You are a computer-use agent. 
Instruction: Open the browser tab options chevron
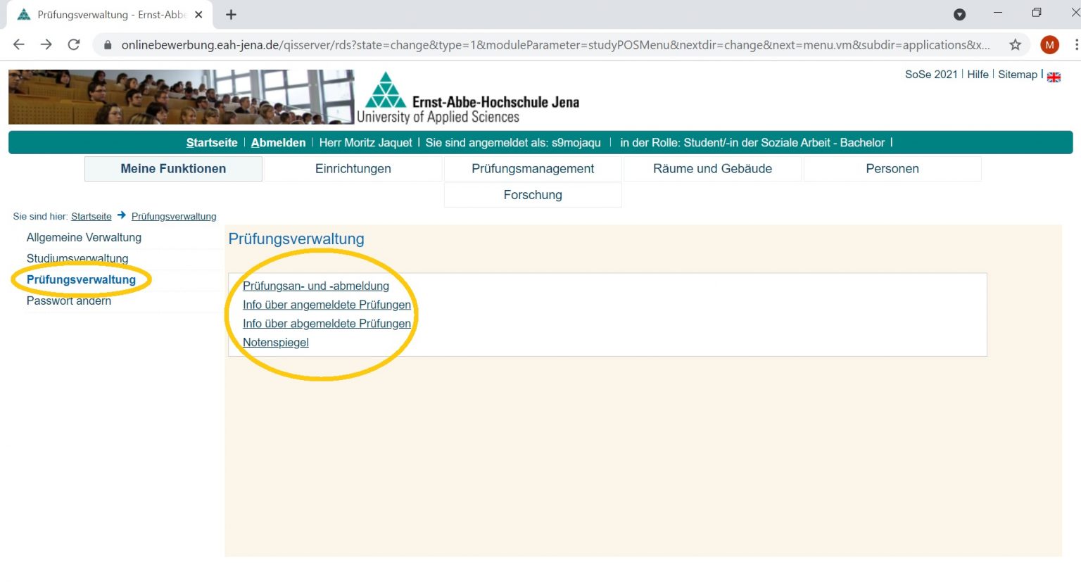(x=959, y=14)
